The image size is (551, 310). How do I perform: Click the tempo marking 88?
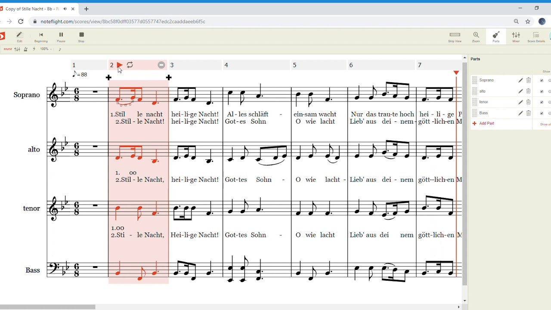tap(80, 74)
